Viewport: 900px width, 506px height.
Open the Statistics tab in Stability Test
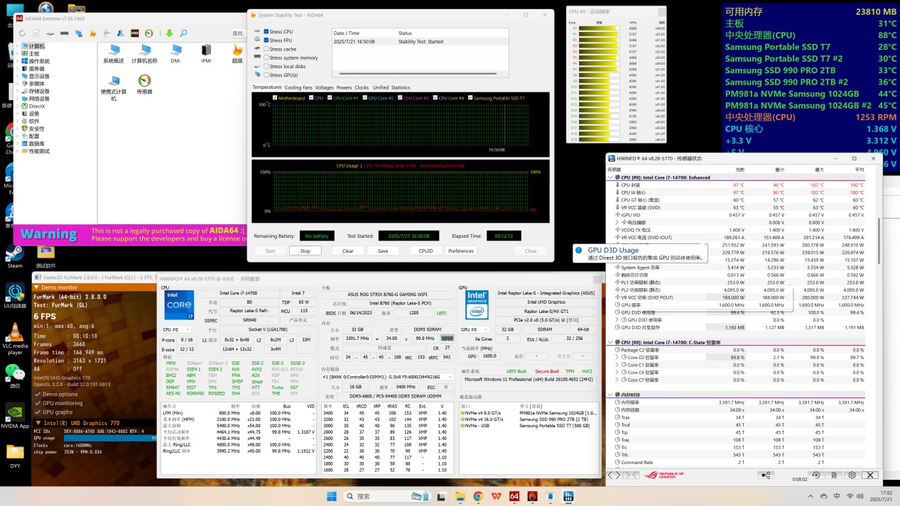click(x=402, y=87)
